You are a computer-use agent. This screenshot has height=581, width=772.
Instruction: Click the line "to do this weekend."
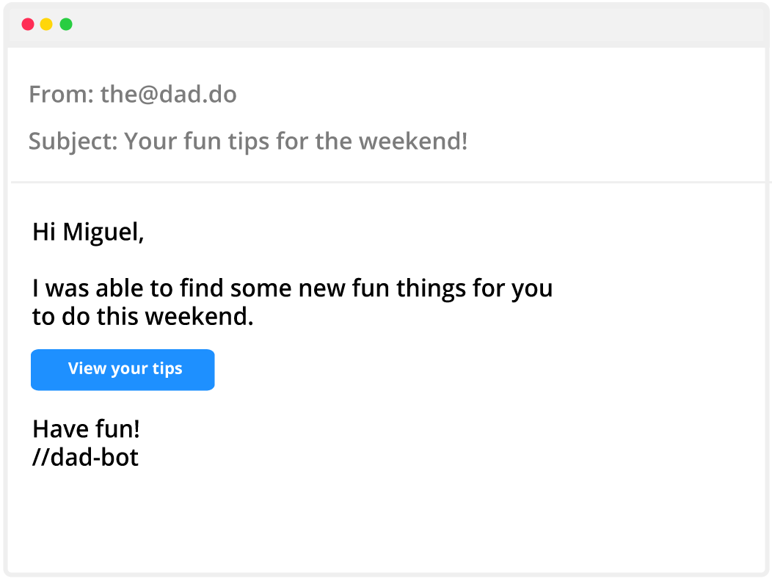pos(142,318)
